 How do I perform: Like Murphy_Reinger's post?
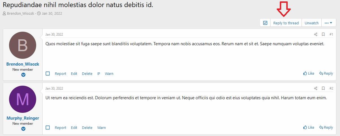pos(309,128)
